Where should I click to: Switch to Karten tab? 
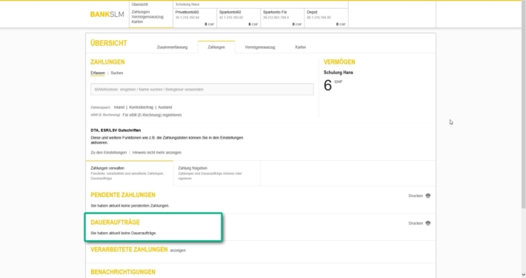click(301, 47)
